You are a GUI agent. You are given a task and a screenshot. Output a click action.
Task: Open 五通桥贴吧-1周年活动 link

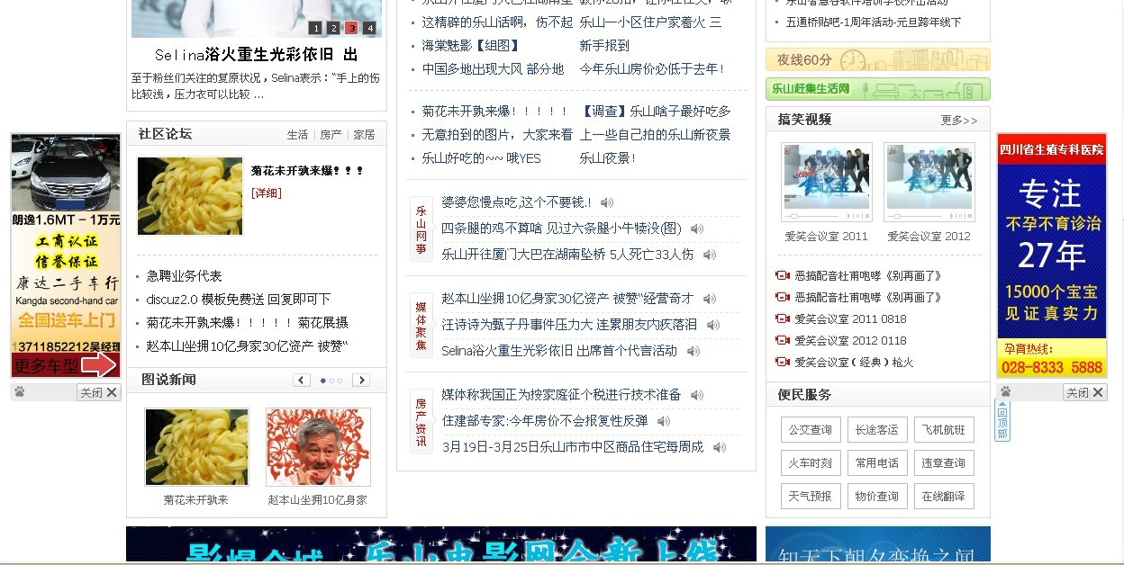(x=873, y=22)
